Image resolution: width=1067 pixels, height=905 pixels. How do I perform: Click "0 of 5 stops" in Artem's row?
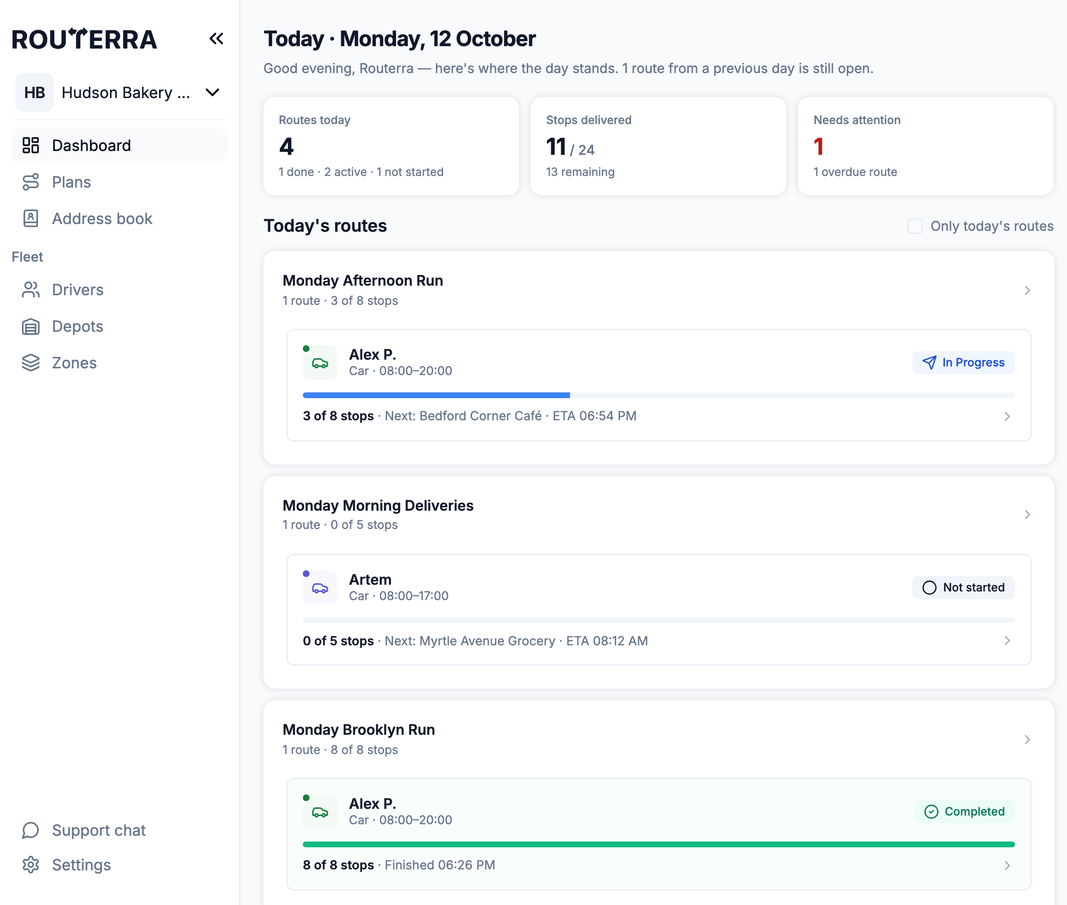pos(338,641)
